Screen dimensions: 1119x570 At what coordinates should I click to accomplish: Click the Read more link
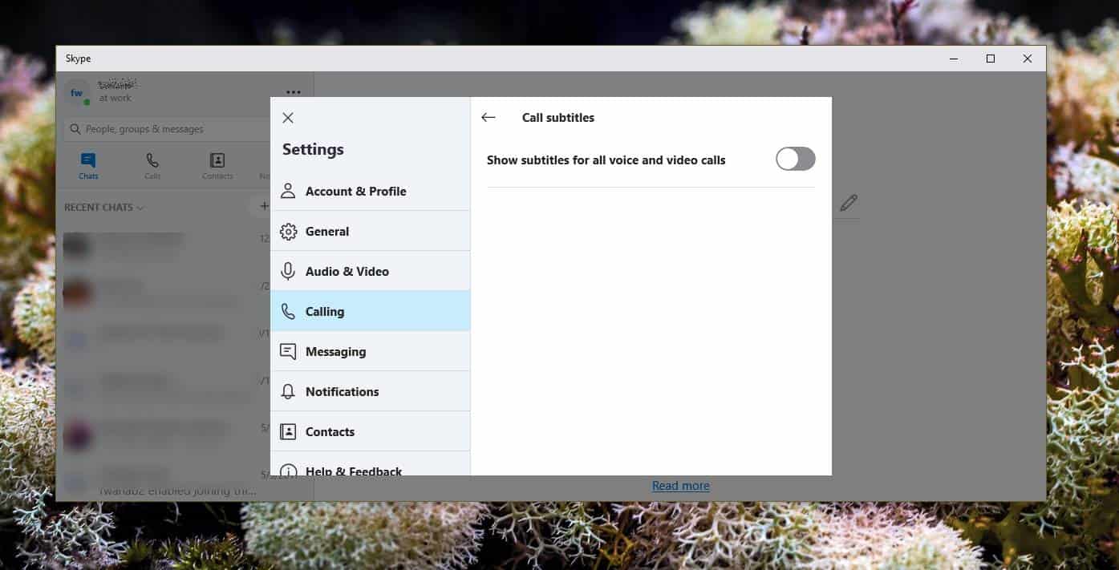coord(680,485)
